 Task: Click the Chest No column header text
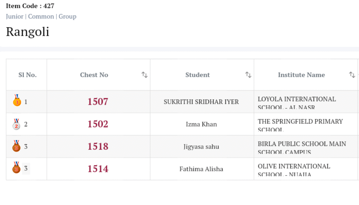coord(94,75)
